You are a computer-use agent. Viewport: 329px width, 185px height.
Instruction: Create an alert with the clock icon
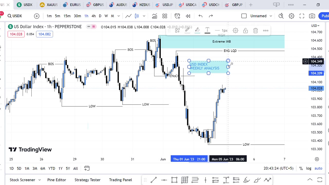[177, 16]
